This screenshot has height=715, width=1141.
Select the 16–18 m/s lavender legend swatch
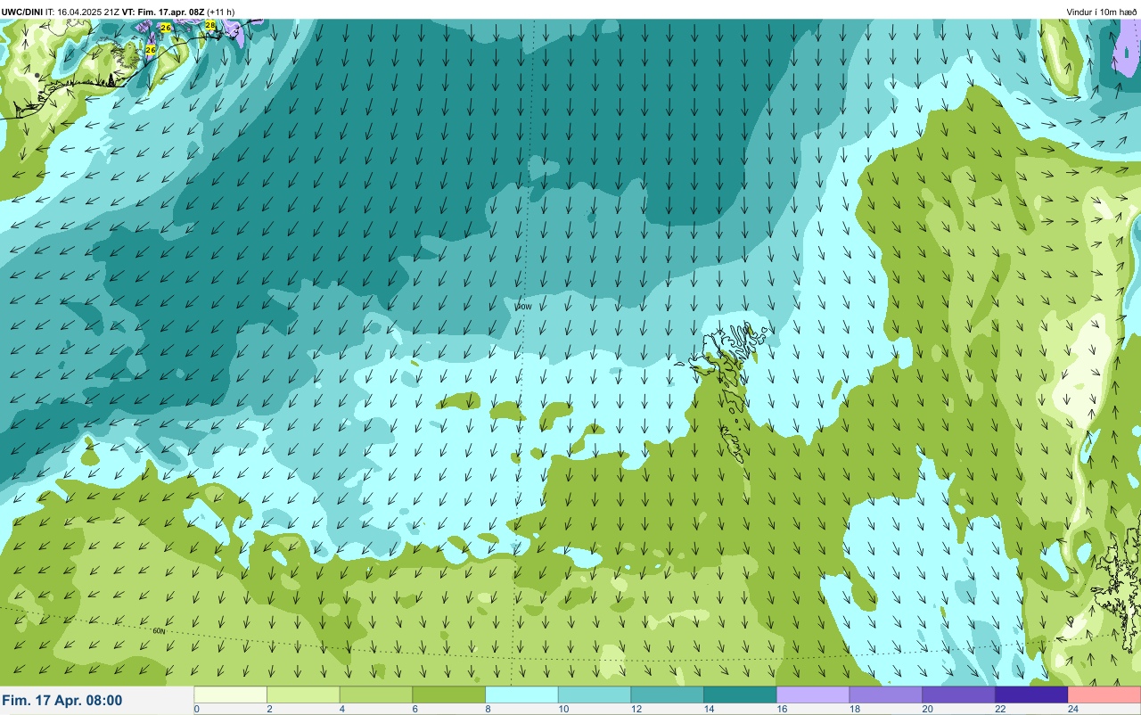pyautogui.click(x=813, y=694)
